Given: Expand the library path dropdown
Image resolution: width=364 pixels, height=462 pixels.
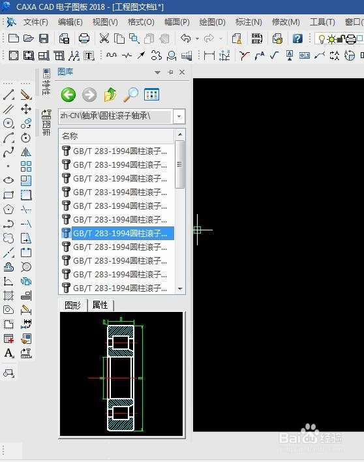Looking at the screenshot, I should (179, 116).
